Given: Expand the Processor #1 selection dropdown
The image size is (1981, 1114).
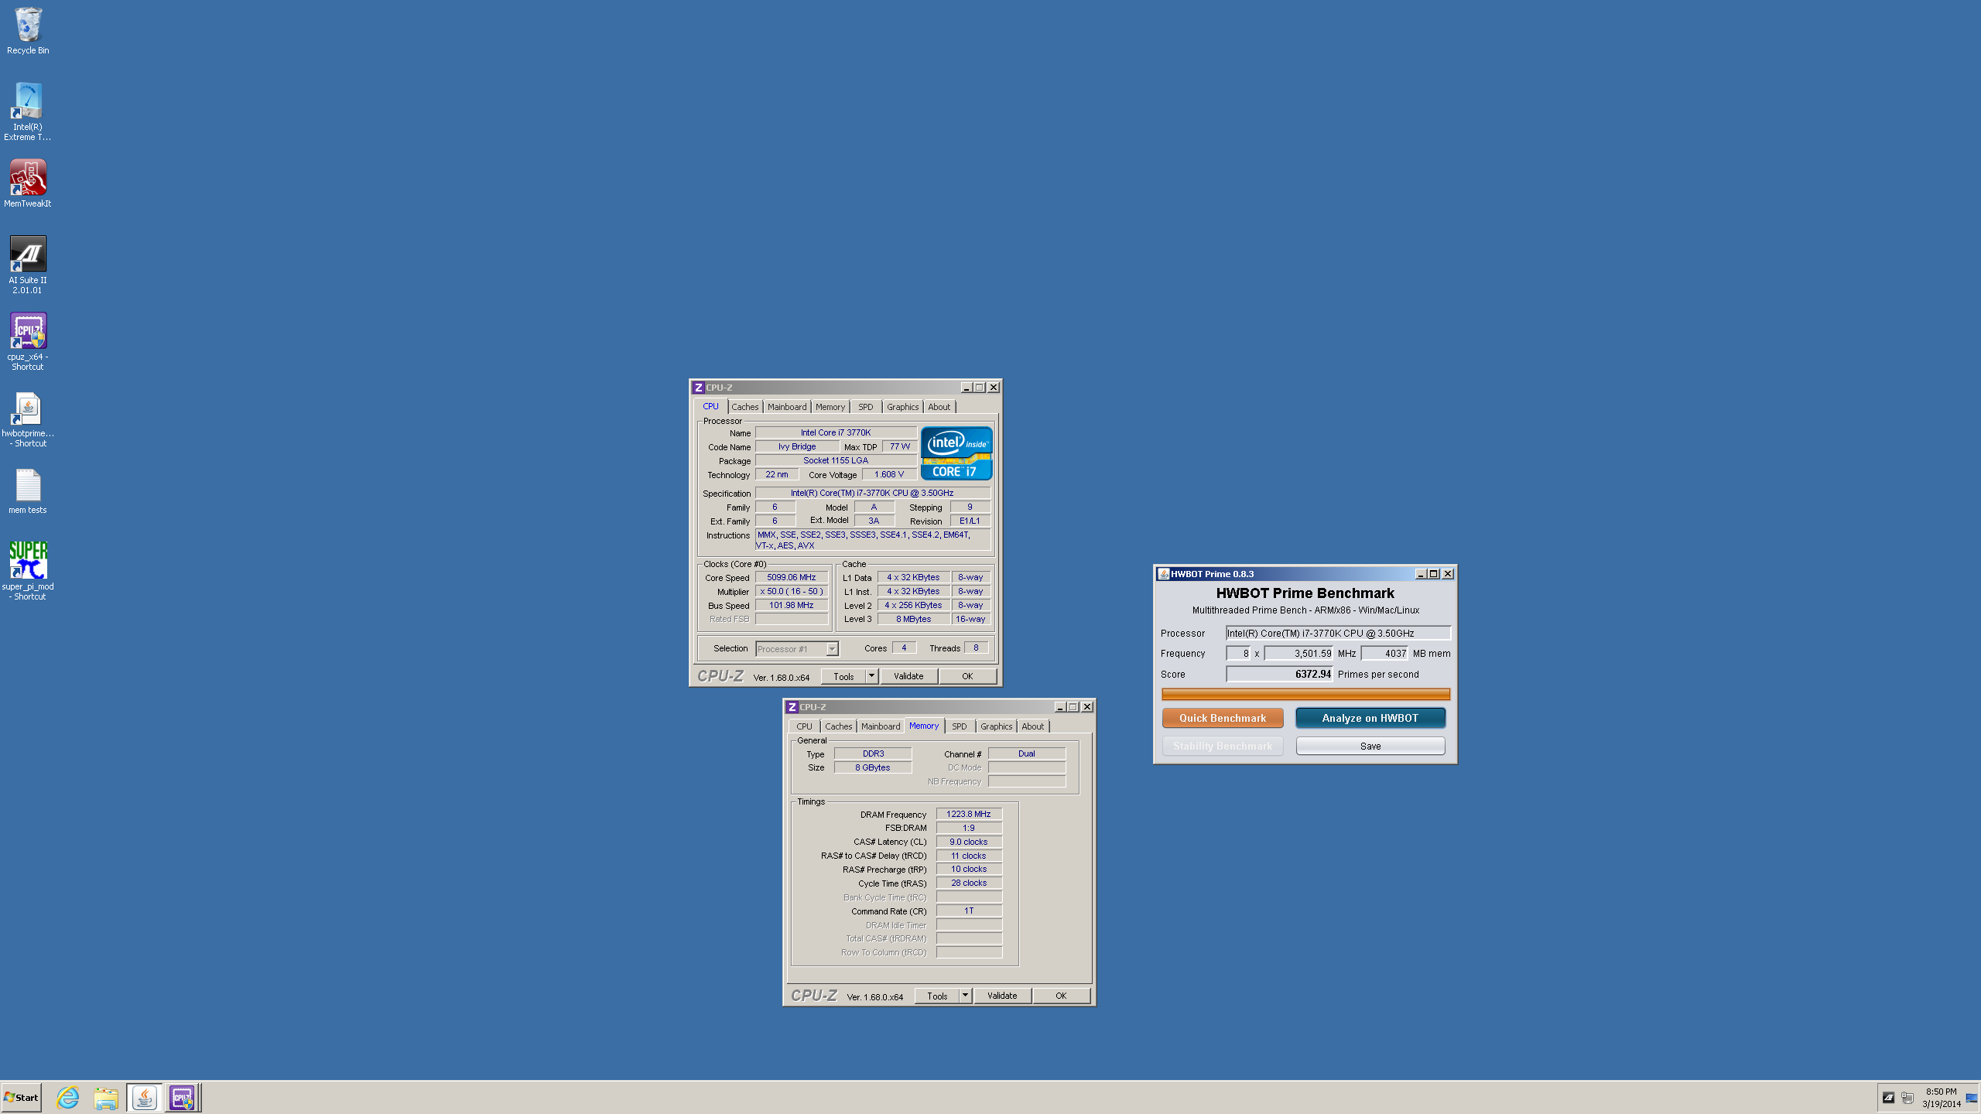Looking at the screenshot, I should [x=832, y=649].
